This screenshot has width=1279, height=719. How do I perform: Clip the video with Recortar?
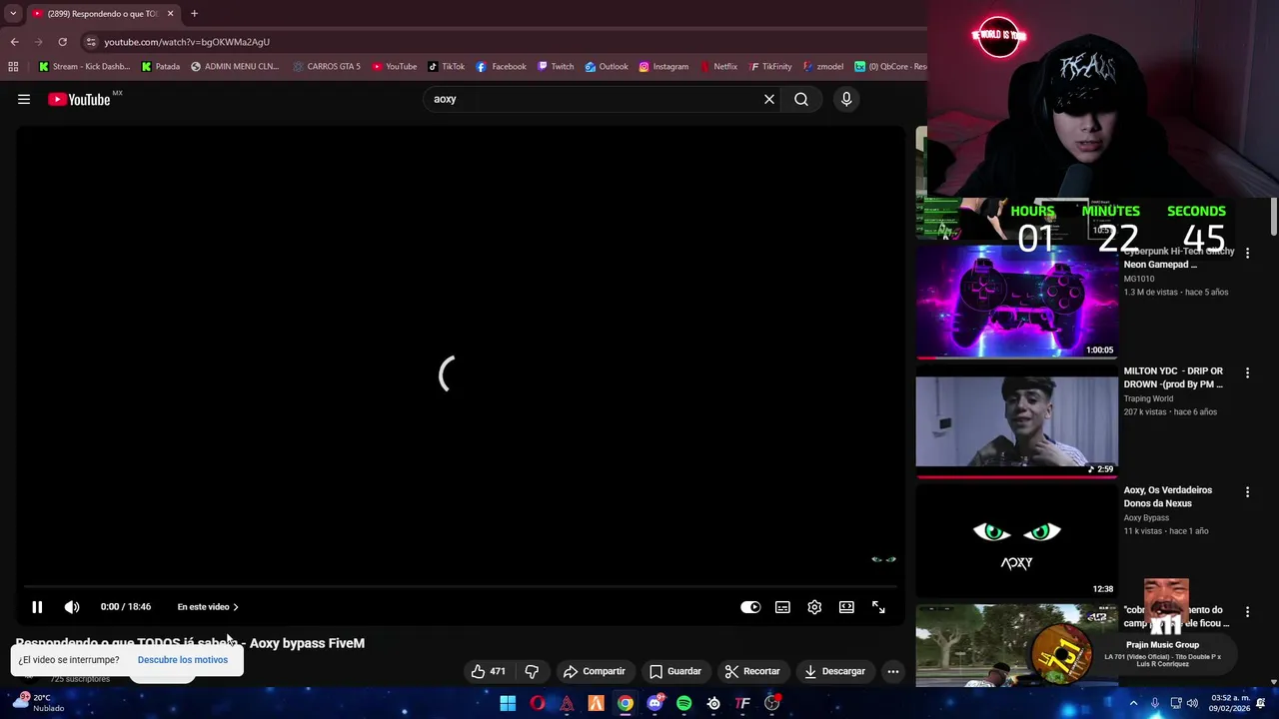(752, 671)
